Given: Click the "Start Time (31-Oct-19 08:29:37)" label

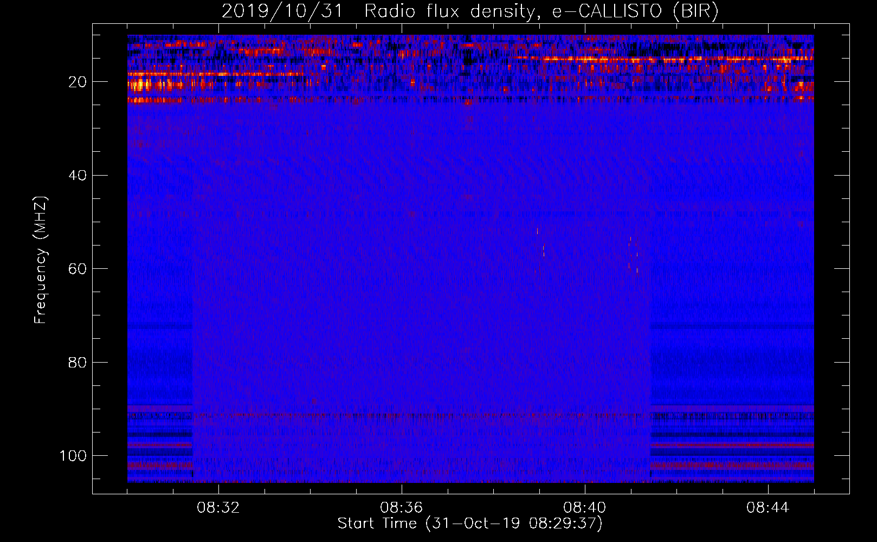Looking at the screenshot, I should point(470,524).
